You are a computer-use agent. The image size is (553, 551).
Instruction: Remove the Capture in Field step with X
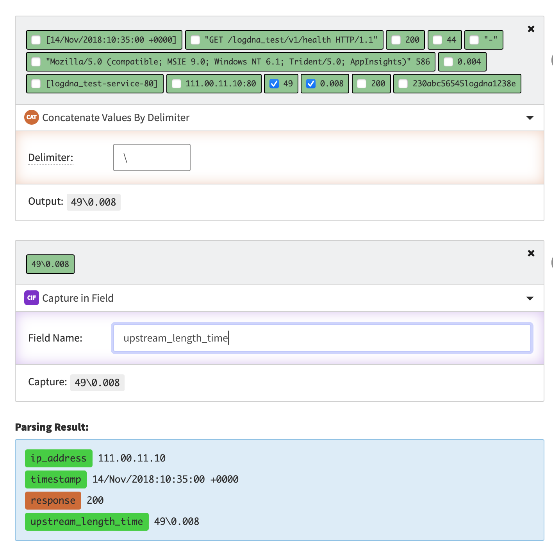click(x=531, y=253)
